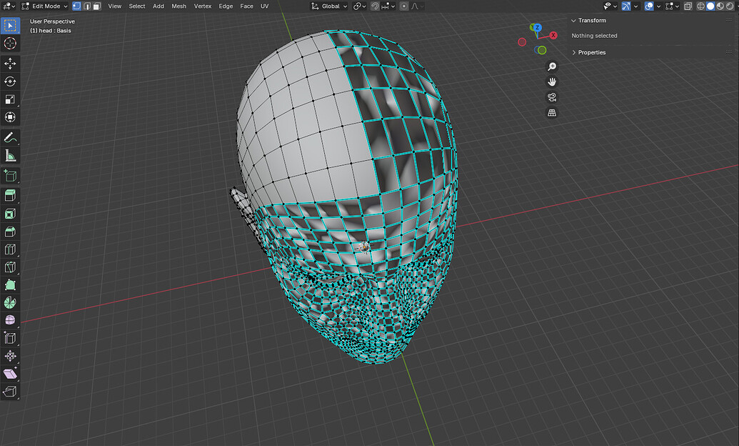The image size is (739, 446).
Task: Open the Face menu
Action: point(246,6)
